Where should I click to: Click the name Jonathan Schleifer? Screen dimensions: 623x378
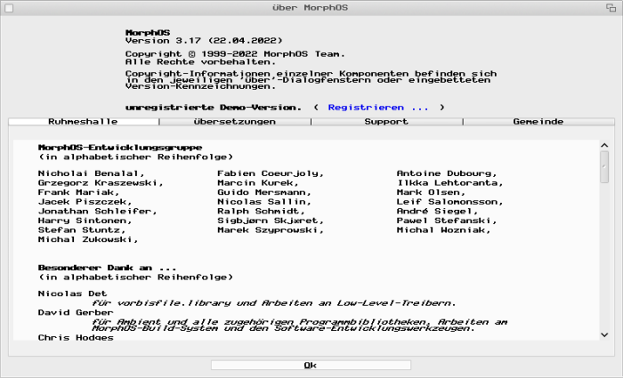95,212
